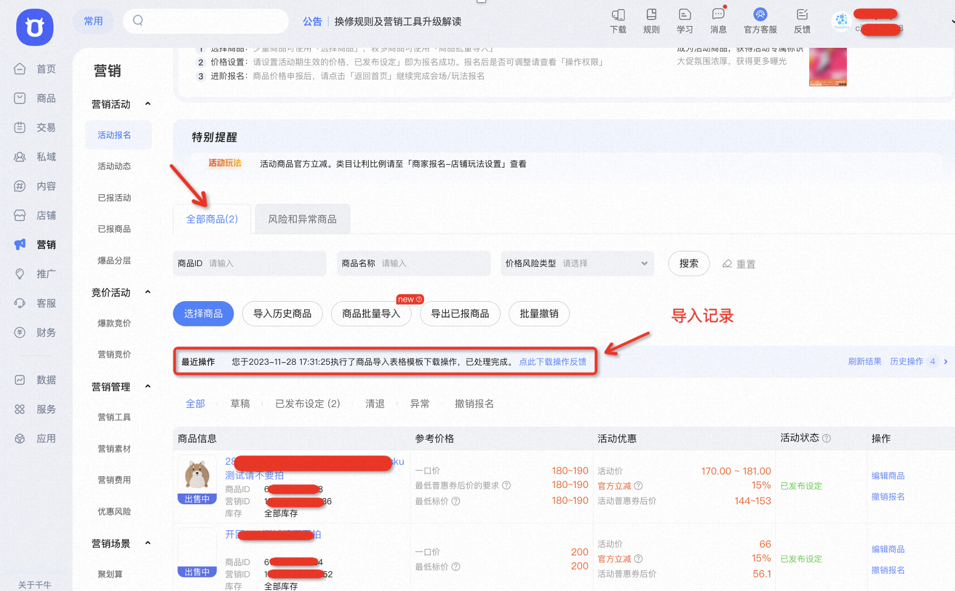Open the 换修规则及营销工具升级解读 announcement
Screen dimensions: 955x591
tap(398, 21)
